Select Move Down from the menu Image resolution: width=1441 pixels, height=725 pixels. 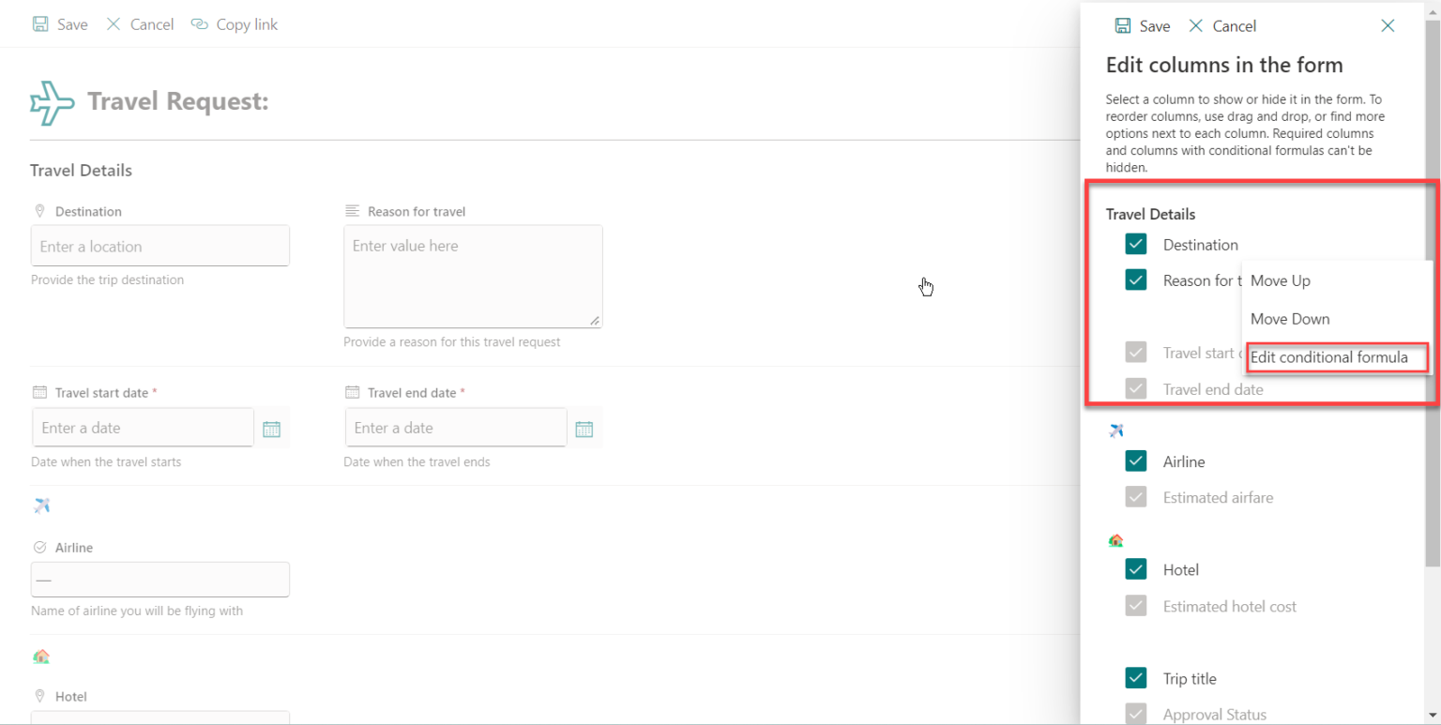point(1290,319)
